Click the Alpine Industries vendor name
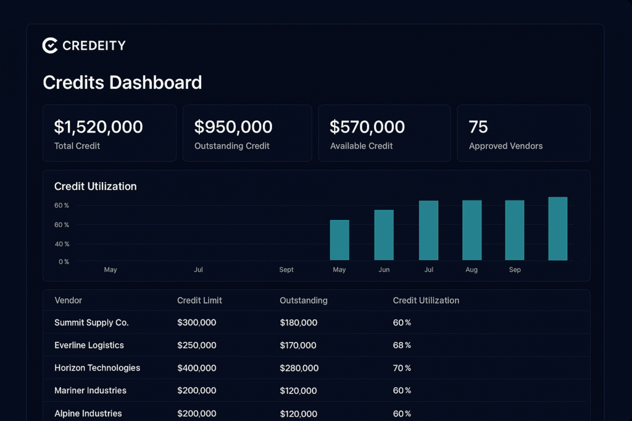The height and width of the screenshot is (421, 632). 88,413
